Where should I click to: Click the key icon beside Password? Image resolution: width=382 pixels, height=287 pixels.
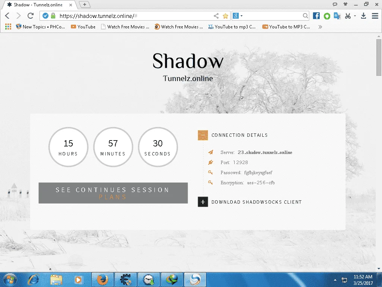tap(210, 173)
